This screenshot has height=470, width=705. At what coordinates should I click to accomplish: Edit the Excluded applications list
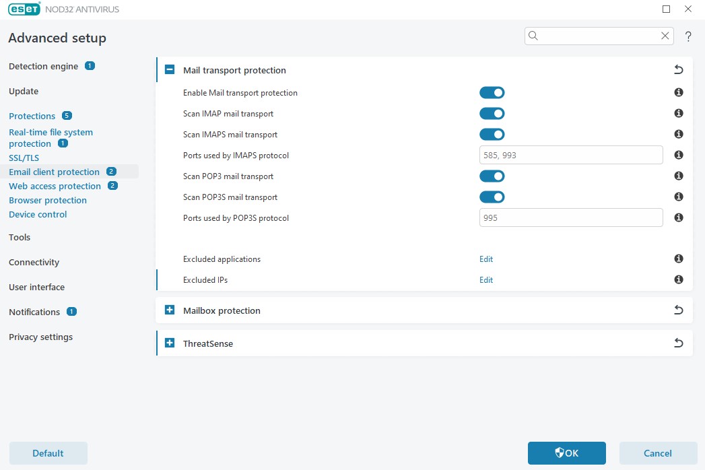click(485, 259)
